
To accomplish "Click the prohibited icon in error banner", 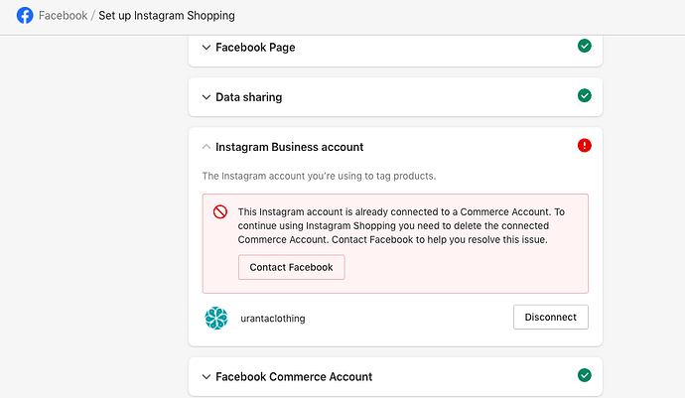I will pyautogui.click(x=220, y=211).
